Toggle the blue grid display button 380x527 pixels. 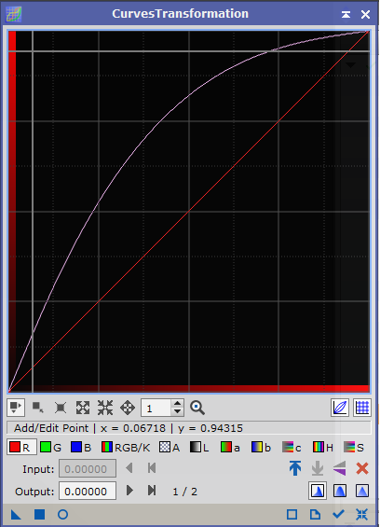362,408
